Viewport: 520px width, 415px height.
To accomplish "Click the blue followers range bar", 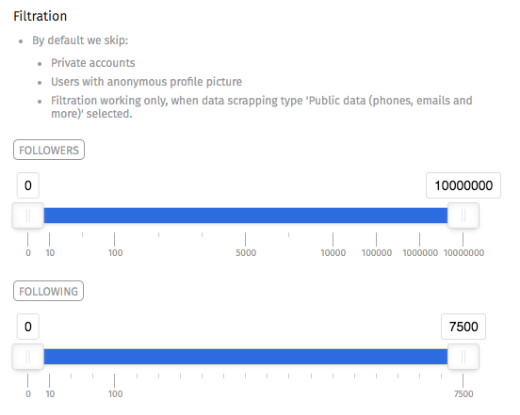I will pos(246,215).
